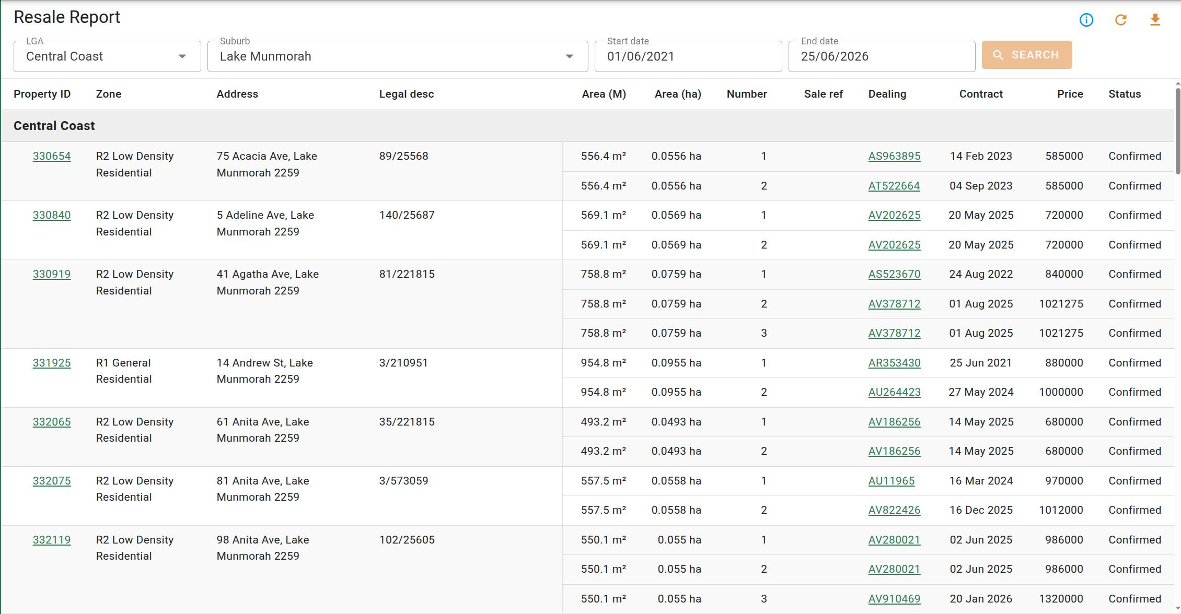Click legal description 3/210951
The image size is (1181, 614).
click(x=404, y=363)
